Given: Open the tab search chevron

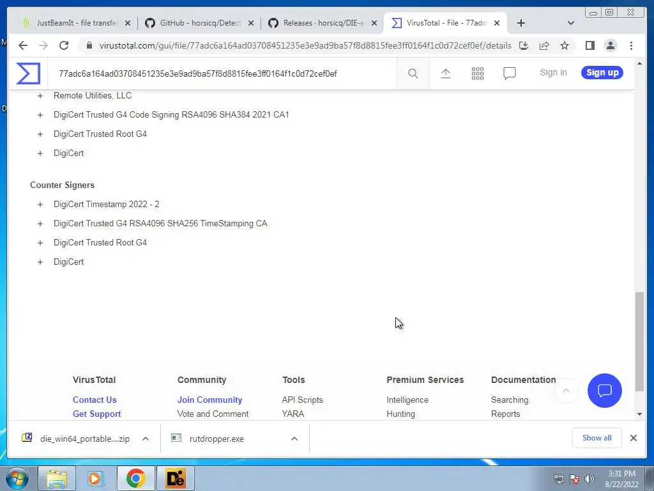Looking at the screenshot, I should [571, 23].
